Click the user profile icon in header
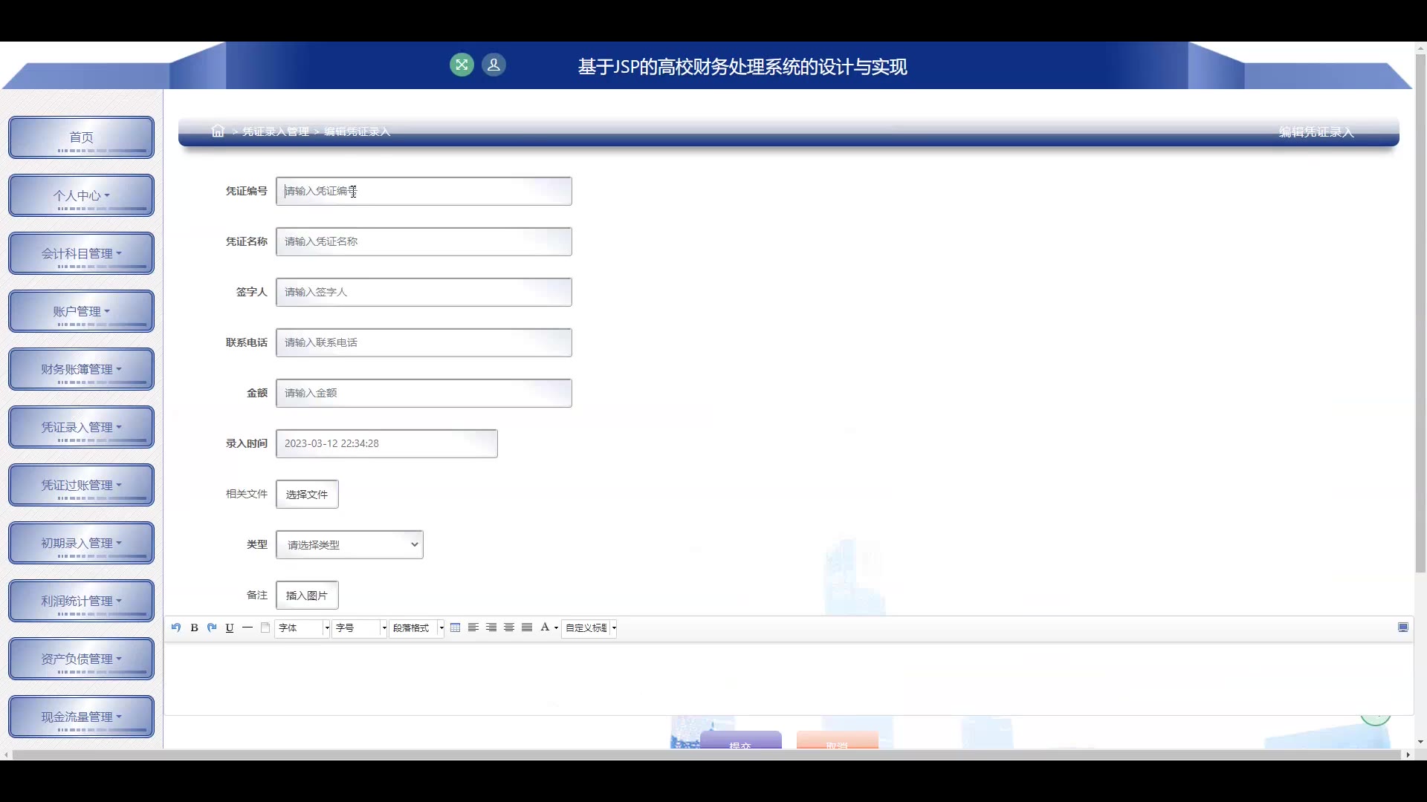Screen dimensions: 1427x802 point(494,65)
